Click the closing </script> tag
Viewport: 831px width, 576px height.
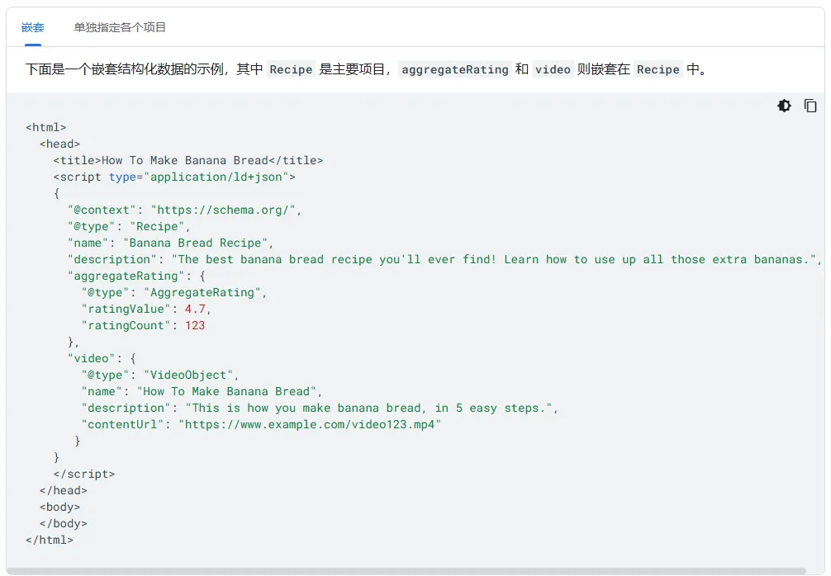(x=83, y=474)
